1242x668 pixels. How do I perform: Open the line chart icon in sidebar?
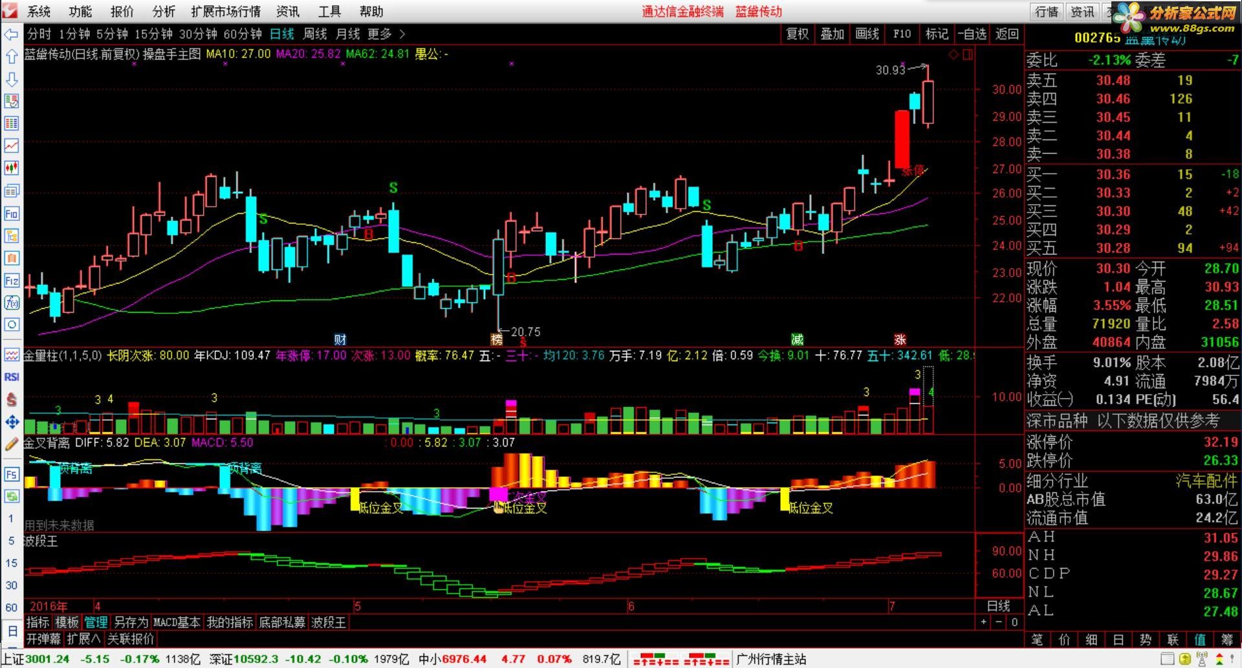coord(12,146)
